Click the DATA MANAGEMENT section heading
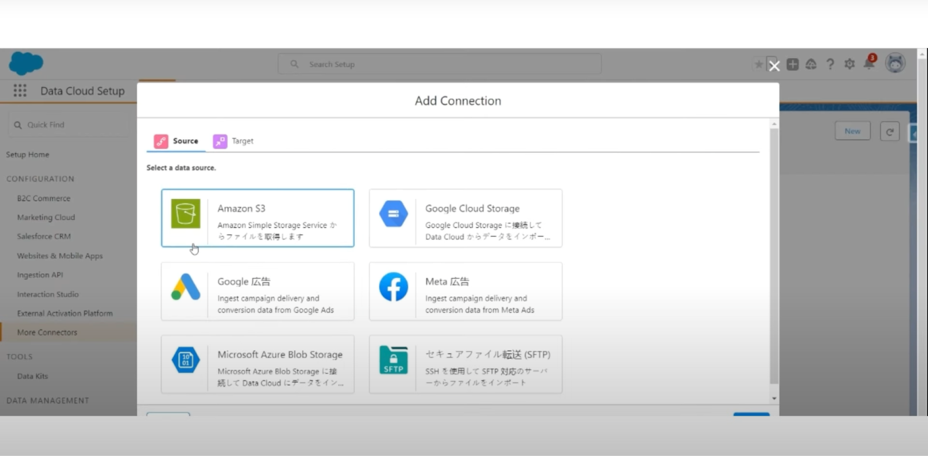 point(48,400)
